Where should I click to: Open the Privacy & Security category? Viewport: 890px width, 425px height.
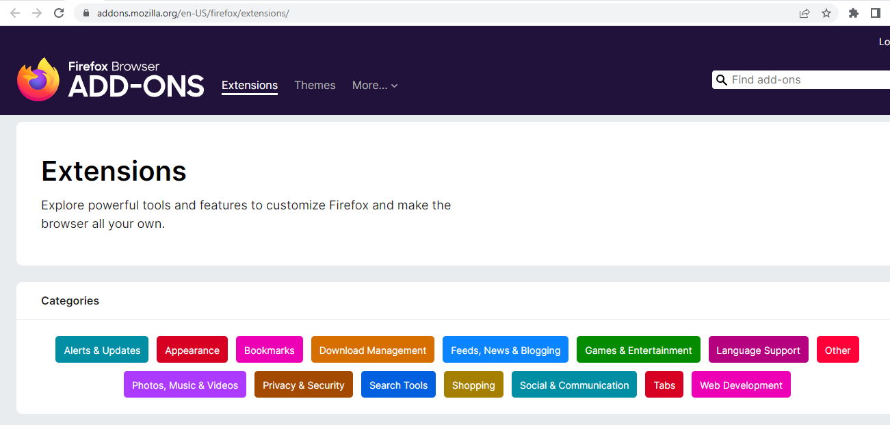tap(304, 385)
